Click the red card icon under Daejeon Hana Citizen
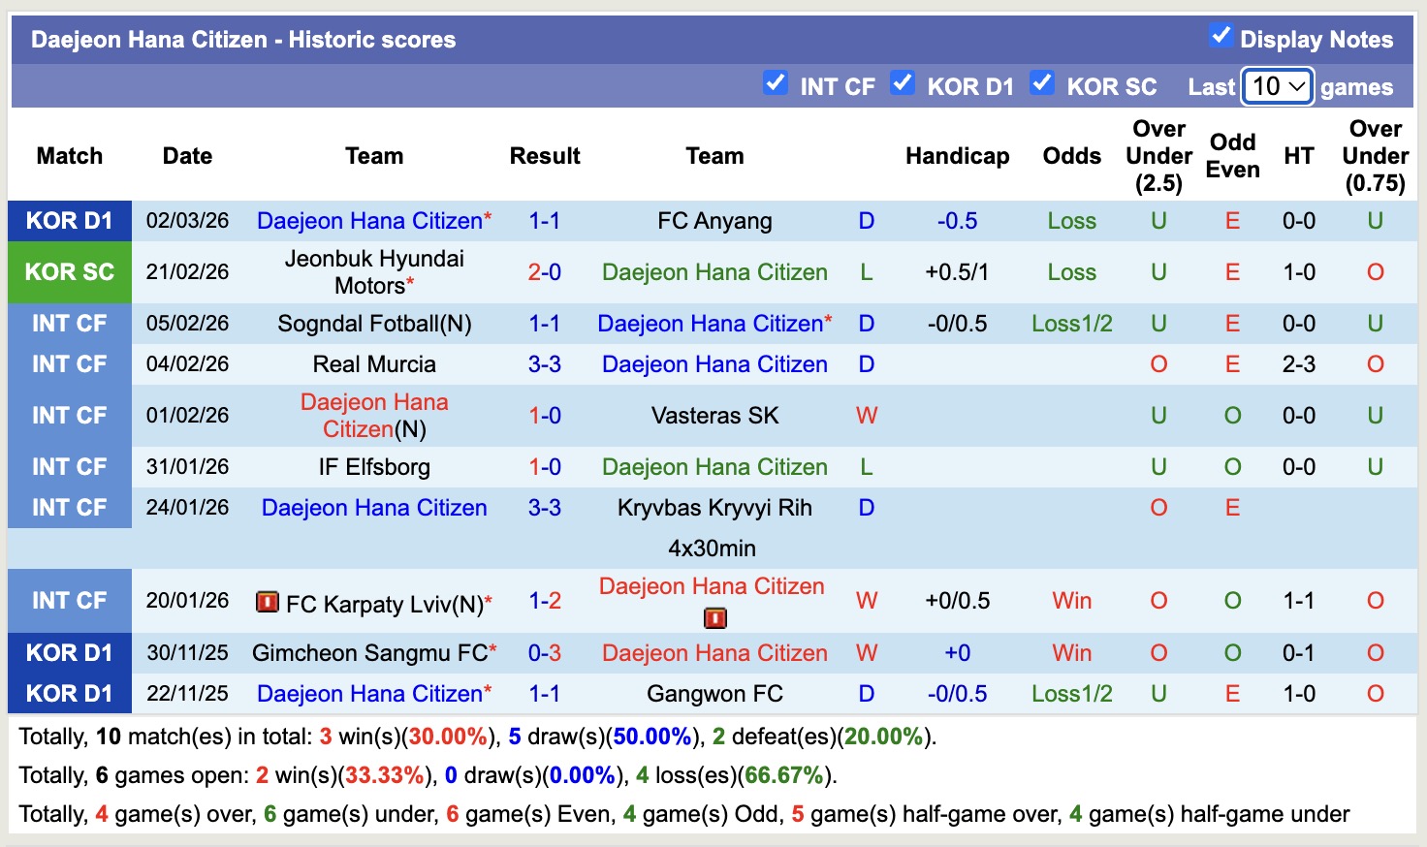1427x847 pixels. point(714,617)
